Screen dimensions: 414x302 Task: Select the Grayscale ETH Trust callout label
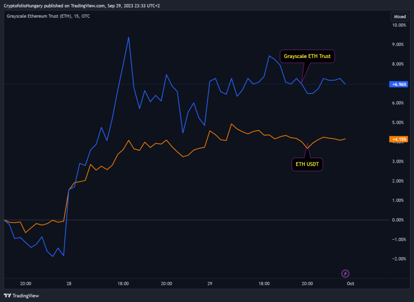307,56
